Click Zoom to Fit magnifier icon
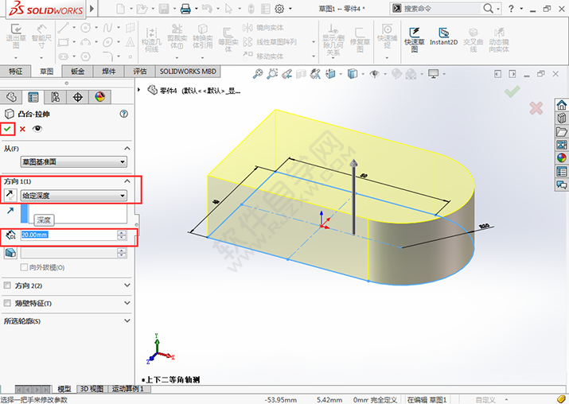569x404 pixels. (x=258, y=74)
